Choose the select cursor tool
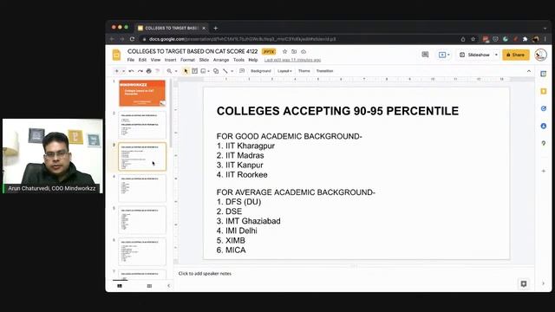 [x=186, y=71]
